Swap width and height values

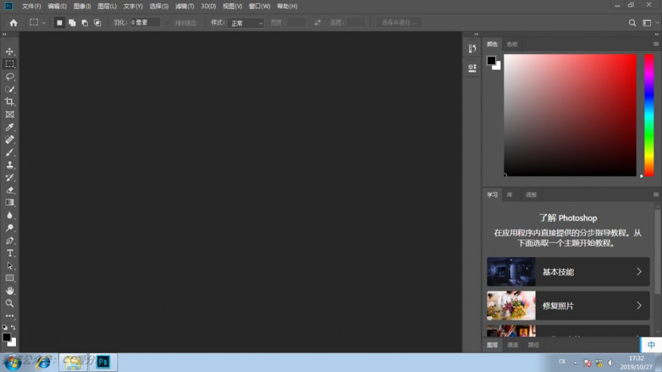tap(318, 23)
